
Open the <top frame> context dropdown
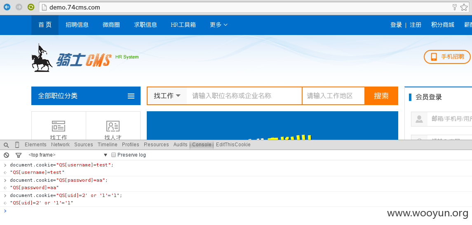68,155
